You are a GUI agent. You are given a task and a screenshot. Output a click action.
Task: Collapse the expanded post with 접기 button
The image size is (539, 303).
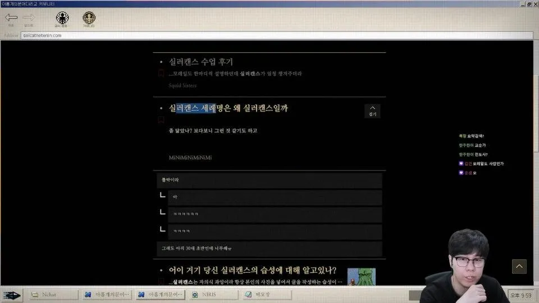point(372,111)
